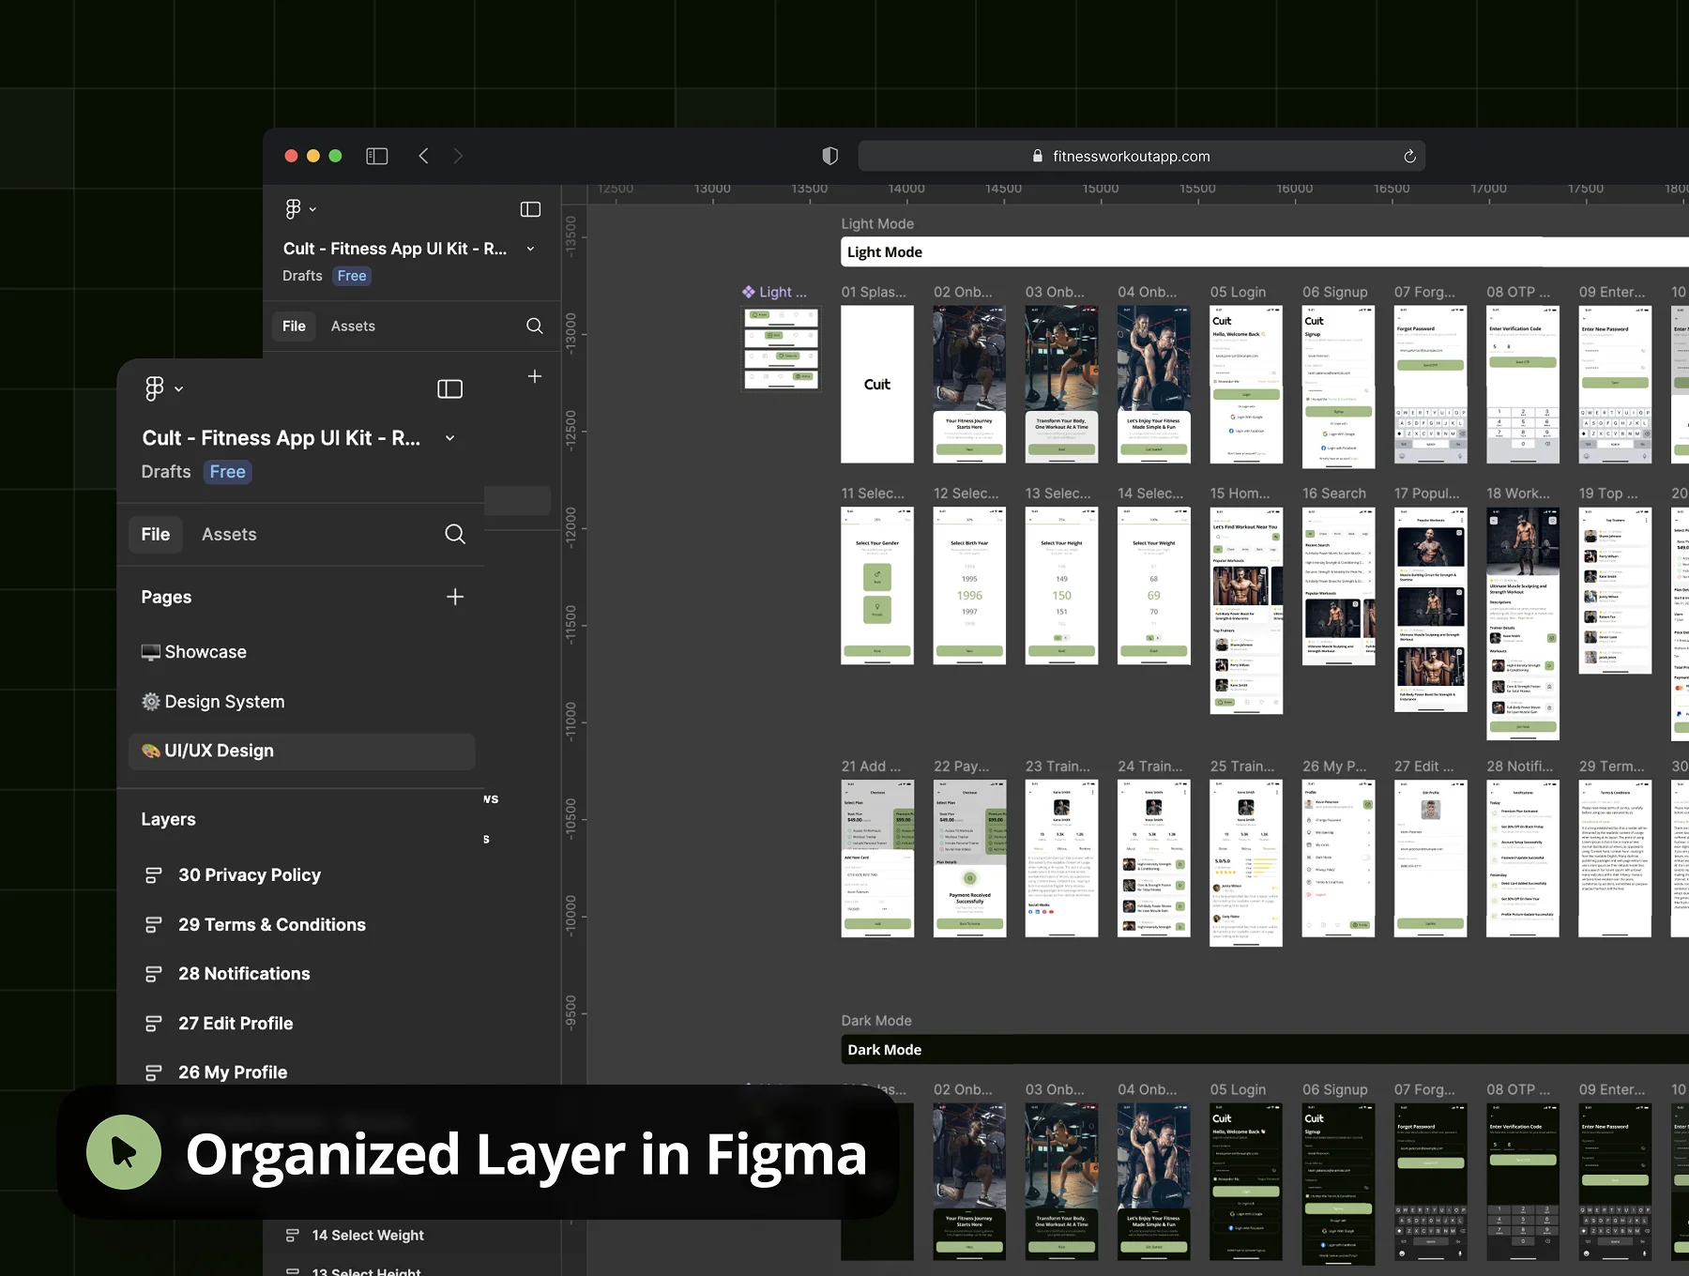Select the 29 Term... frame label on canvas
The height and width of the screenshot is (1276, 1689).
[1612, 767]
